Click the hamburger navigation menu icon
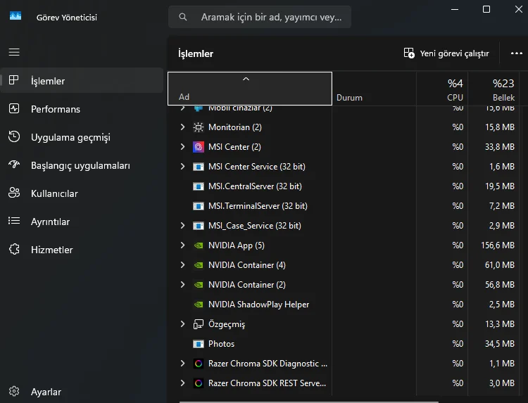 (x=14, y=52)
